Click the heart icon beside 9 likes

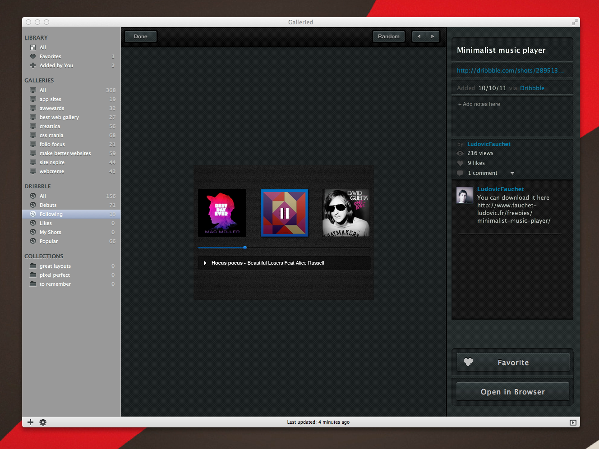click(x=460, y=163)
